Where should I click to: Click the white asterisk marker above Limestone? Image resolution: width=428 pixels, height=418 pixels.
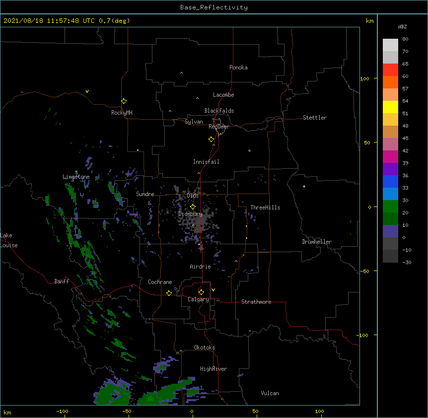(76, 172)
